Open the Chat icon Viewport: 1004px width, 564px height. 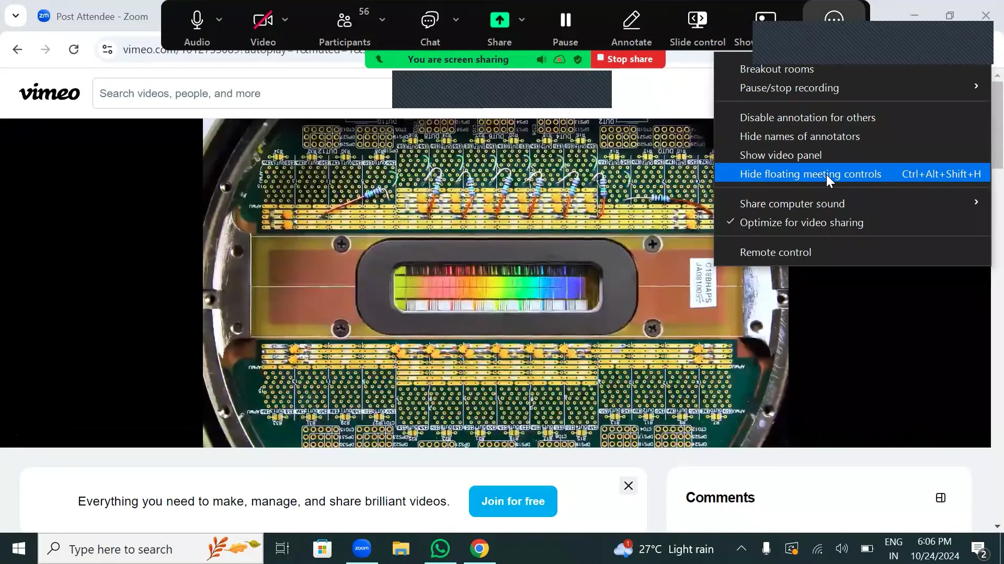tap(430, 21)
